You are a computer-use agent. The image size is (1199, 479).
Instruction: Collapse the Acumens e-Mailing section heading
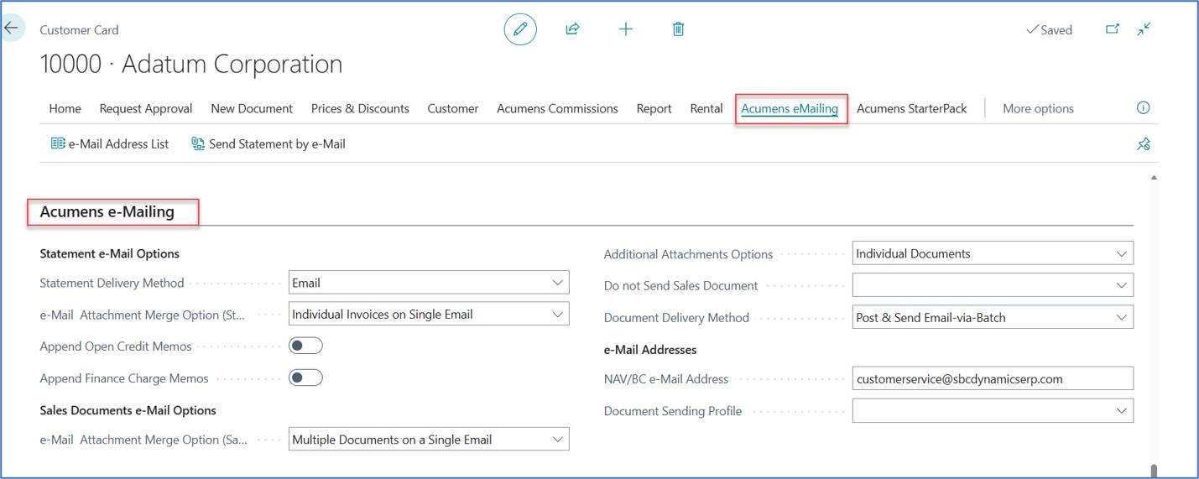point(107,212)
